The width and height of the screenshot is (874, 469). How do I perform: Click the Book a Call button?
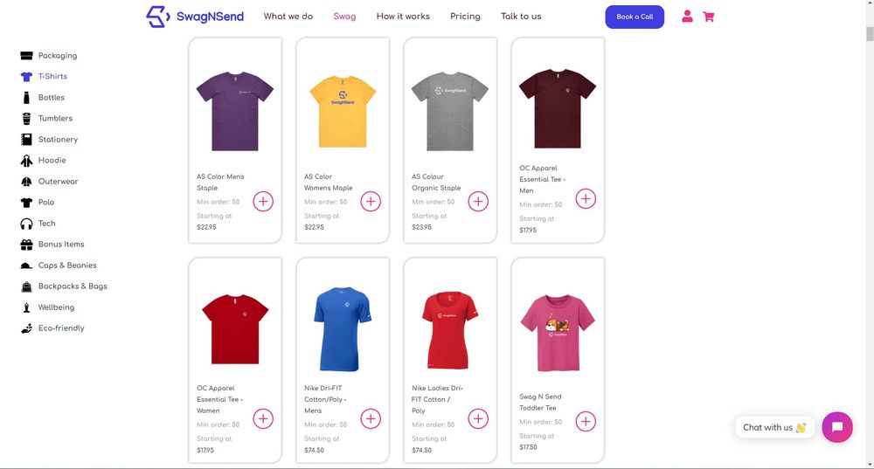tap(635, 17)
